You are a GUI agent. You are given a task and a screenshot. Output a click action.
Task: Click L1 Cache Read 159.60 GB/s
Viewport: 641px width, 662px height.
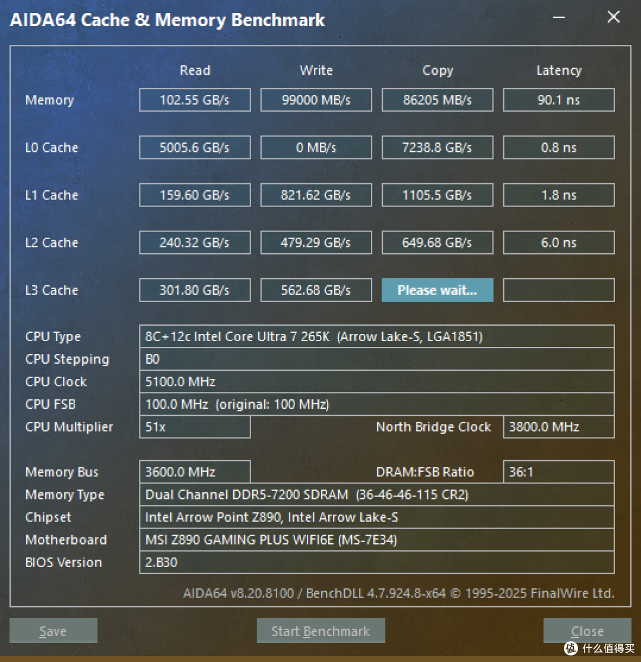pos(195,195)
